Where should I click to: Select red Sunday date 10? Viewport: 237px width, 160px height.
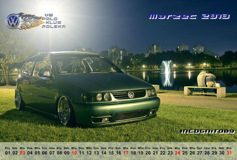click(x=74, y=153)
